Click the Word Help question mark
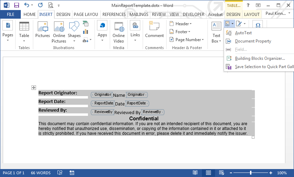Screen dimensions: 294x177 (248, 5)
